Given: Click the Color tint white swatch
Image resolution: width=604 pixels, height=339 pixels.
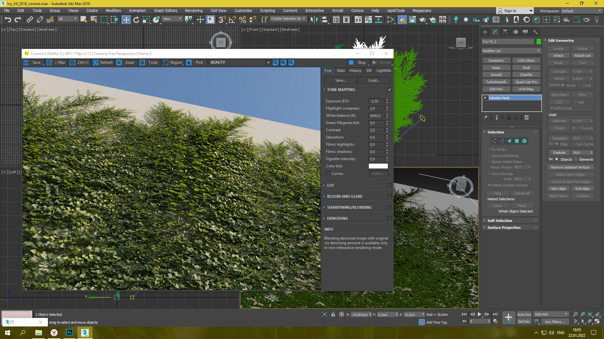Looking at the screenshot, I should pos(378,166).
